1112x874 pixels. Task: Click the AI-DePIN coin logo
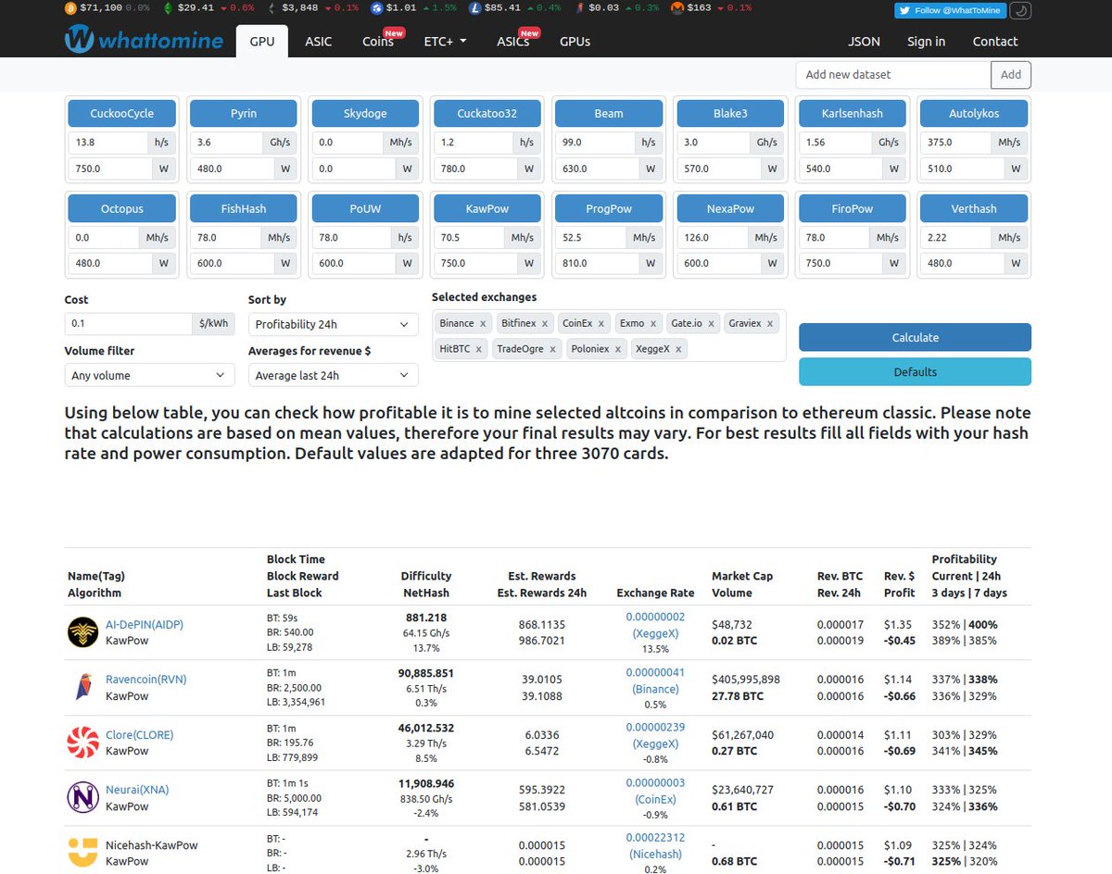83,632
